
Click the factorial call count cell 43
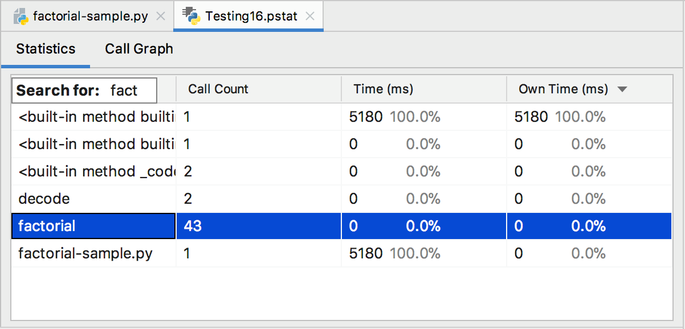193,226
